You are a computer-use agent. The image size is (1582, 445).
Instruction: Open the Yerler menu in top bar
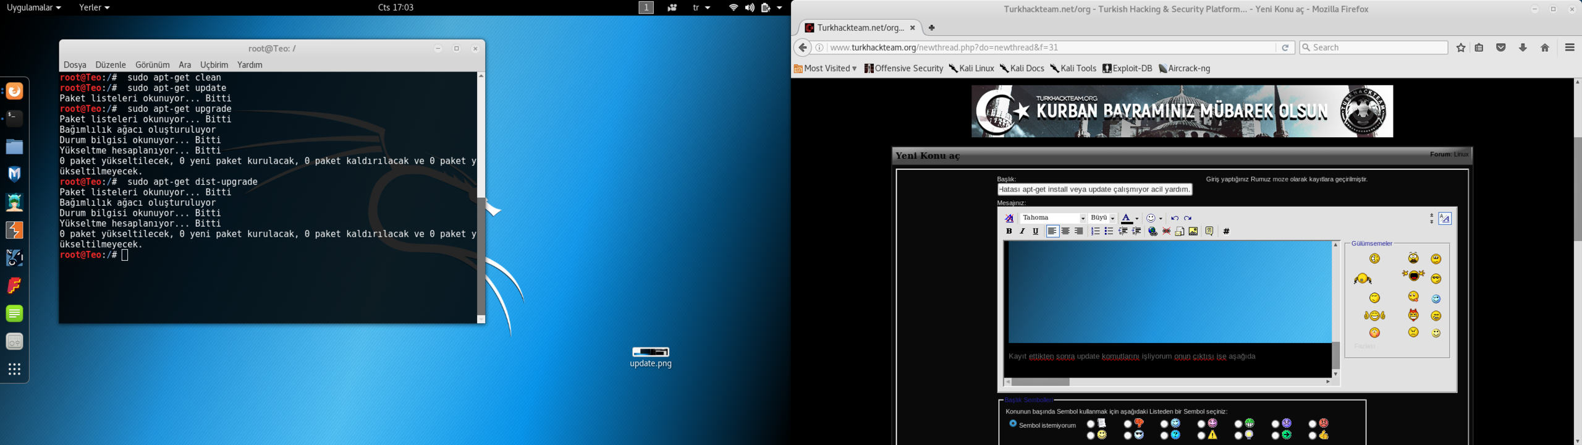click(x=94, y=7)
